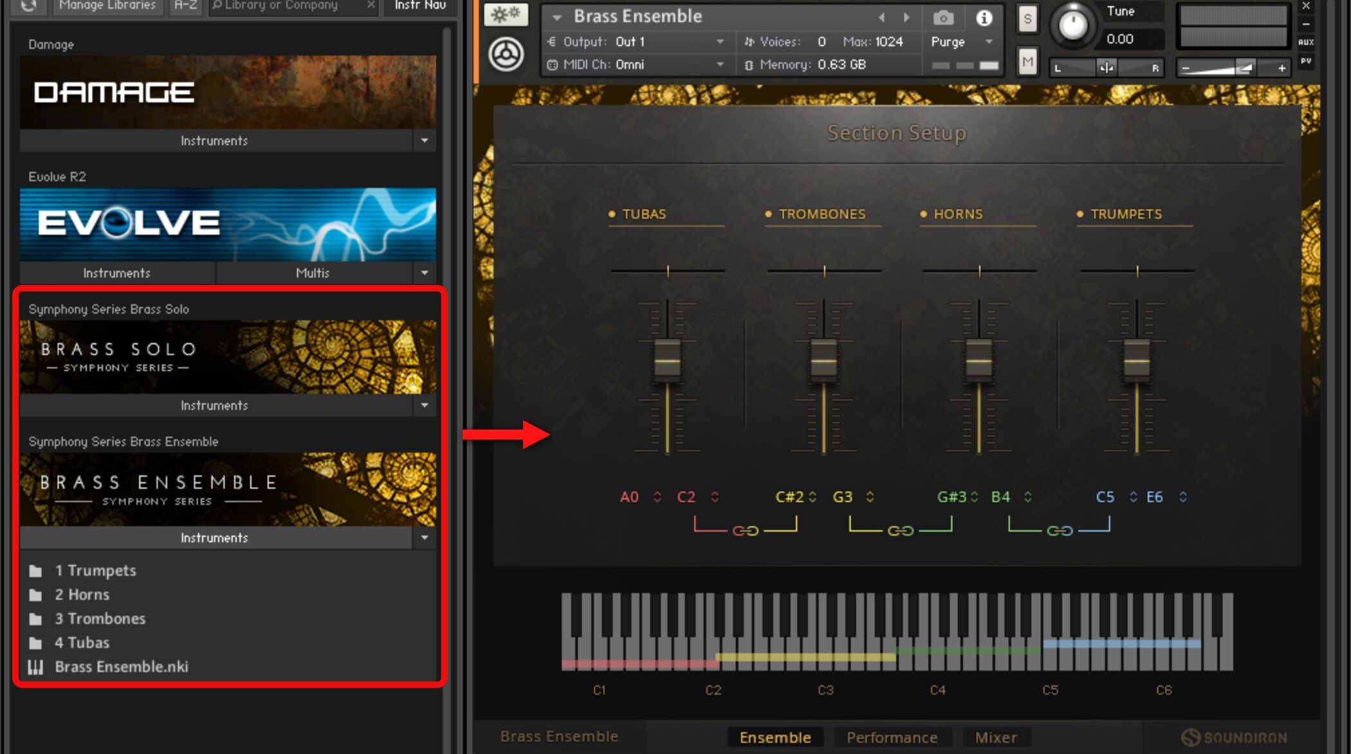Click the Manage Libraries button

point(107,6)
